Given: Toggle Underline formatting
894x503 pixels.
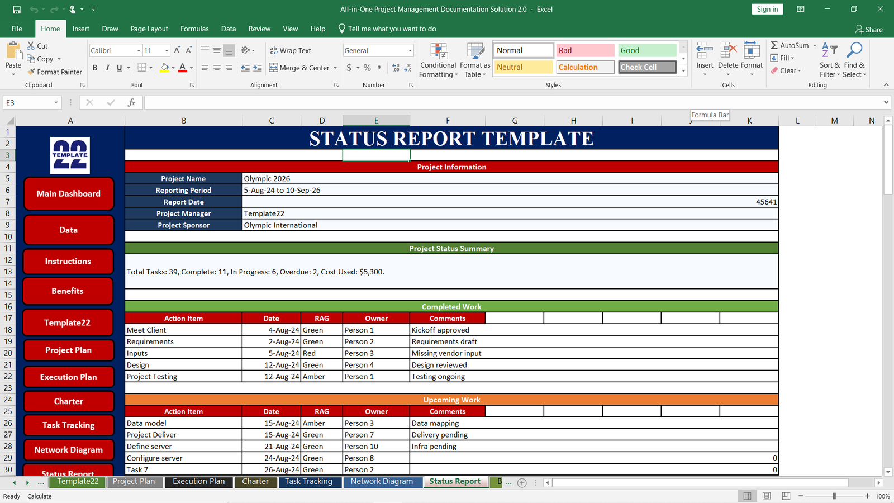Looking at the screenshot, I should click(x=119, y=68).
